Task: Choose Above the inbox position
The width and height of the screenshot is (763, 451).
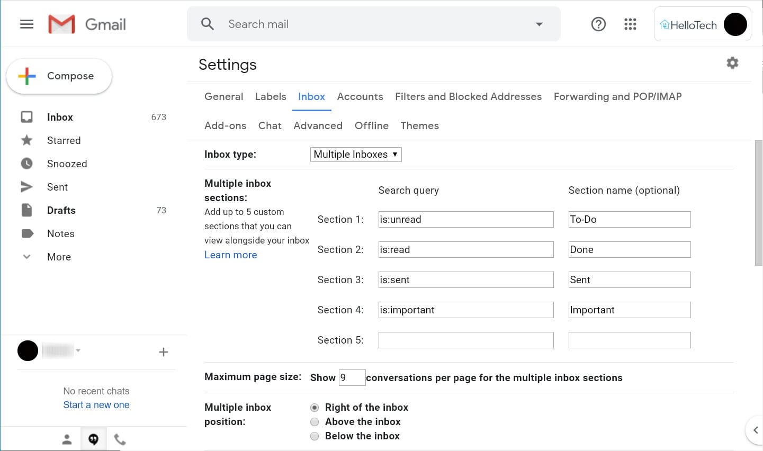Action: [315, 422]
